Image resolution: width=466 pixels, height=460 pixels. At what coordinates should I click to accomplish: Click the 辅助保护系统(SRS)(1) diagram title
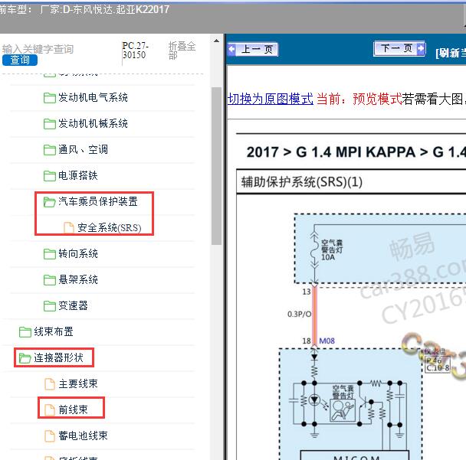[x=302, y=182]
